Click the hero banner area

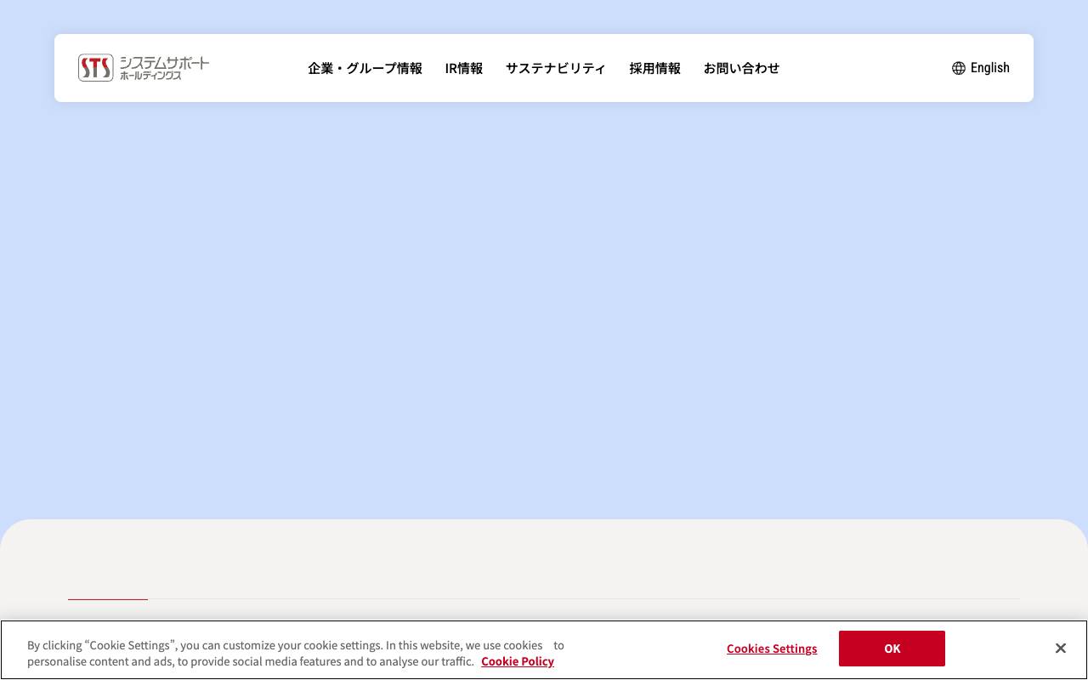pyautogui.click(x=544, y=314)
